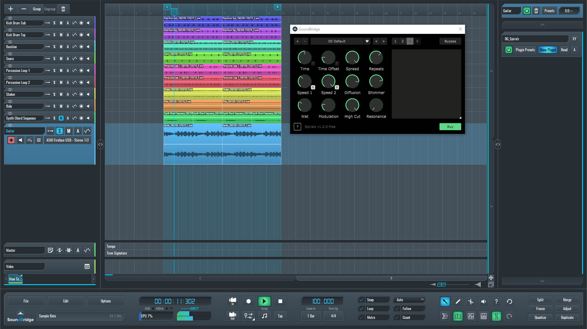Toggle the DG_Spirals effect power button
This screenshot has height=329, width=587.
click(x=509, y=50)
